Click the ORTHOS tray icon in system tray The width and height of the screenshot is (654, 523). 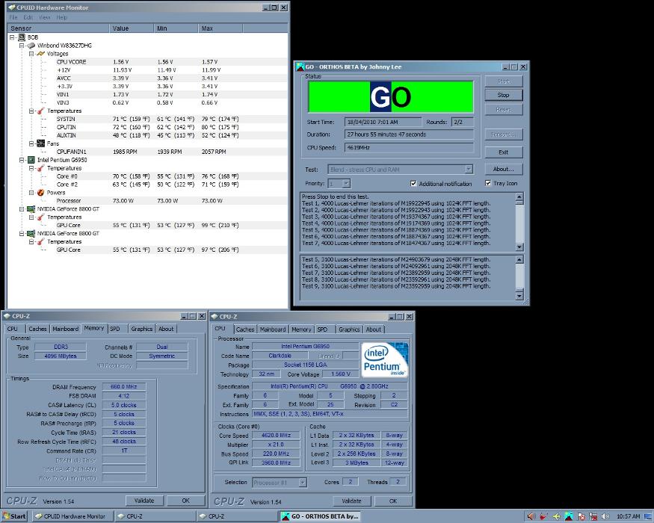569,516
